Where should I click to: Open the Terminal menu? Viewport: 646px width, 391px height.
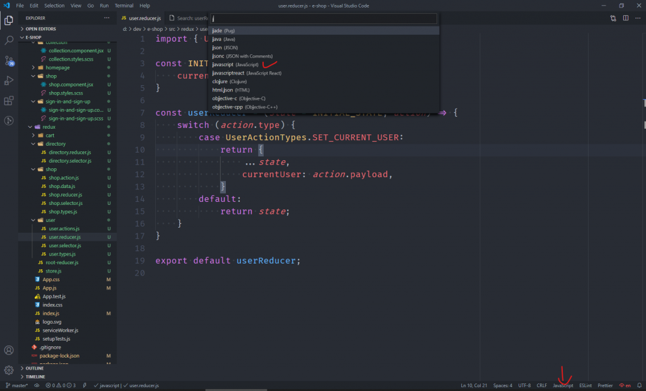coord(124,6)
